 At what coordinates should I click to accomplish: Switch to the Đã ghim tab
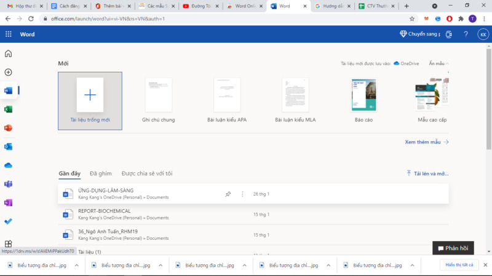tap(101, 174)
